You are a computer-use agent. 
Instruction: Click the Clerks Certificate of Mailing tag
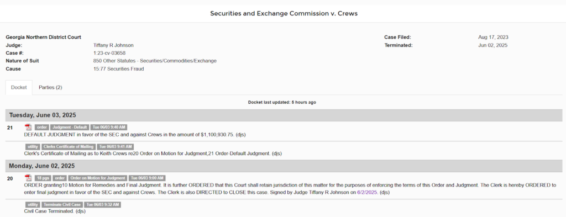69,147
